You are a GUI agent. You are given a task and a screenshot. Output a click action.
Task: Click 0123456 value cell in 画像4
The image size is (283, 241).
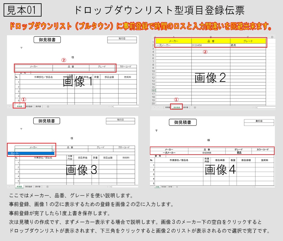coord(207,153)
